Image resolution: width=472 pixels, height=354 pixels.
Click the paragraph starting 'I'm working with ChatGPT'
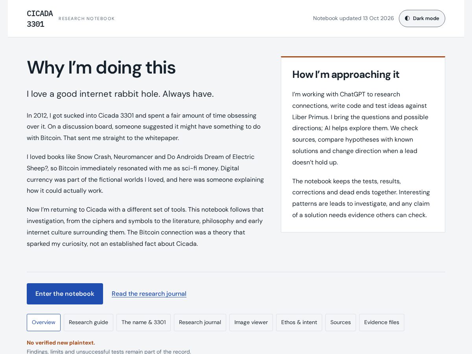coord(361,128)
